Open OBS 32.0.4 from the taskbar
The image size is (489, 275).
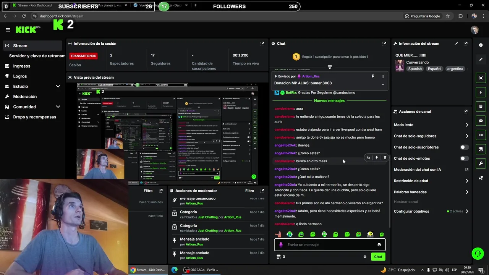[x=201, y=270]
